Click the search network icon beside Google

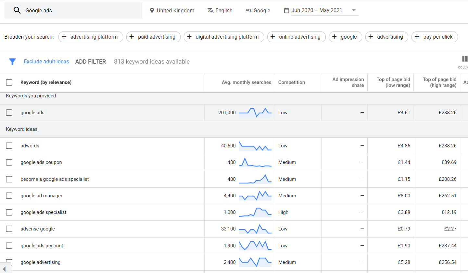pos(248,11)
